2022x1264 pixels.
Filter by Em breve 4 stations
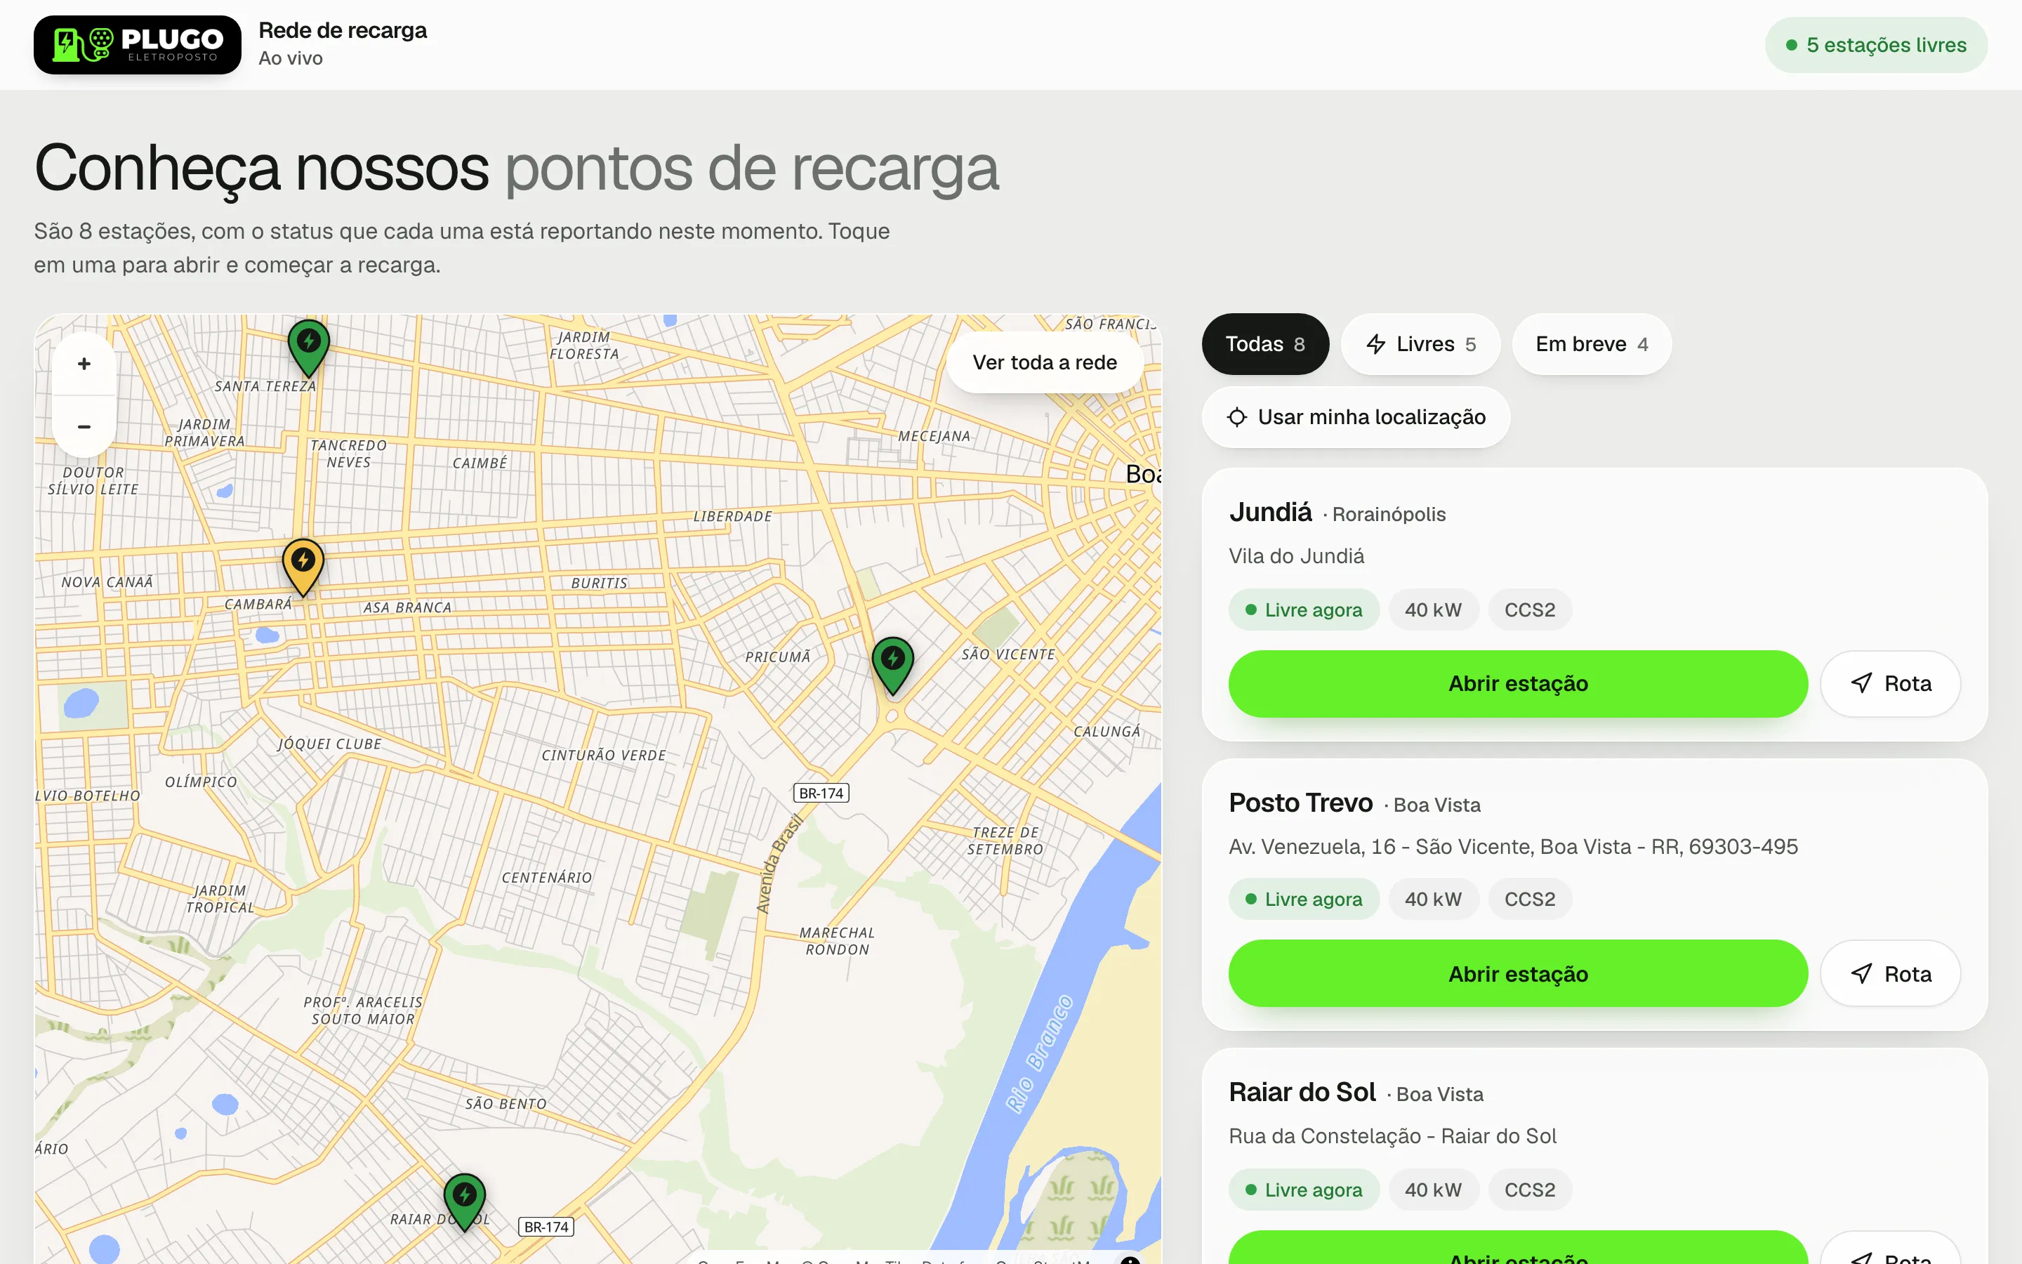1592,343
